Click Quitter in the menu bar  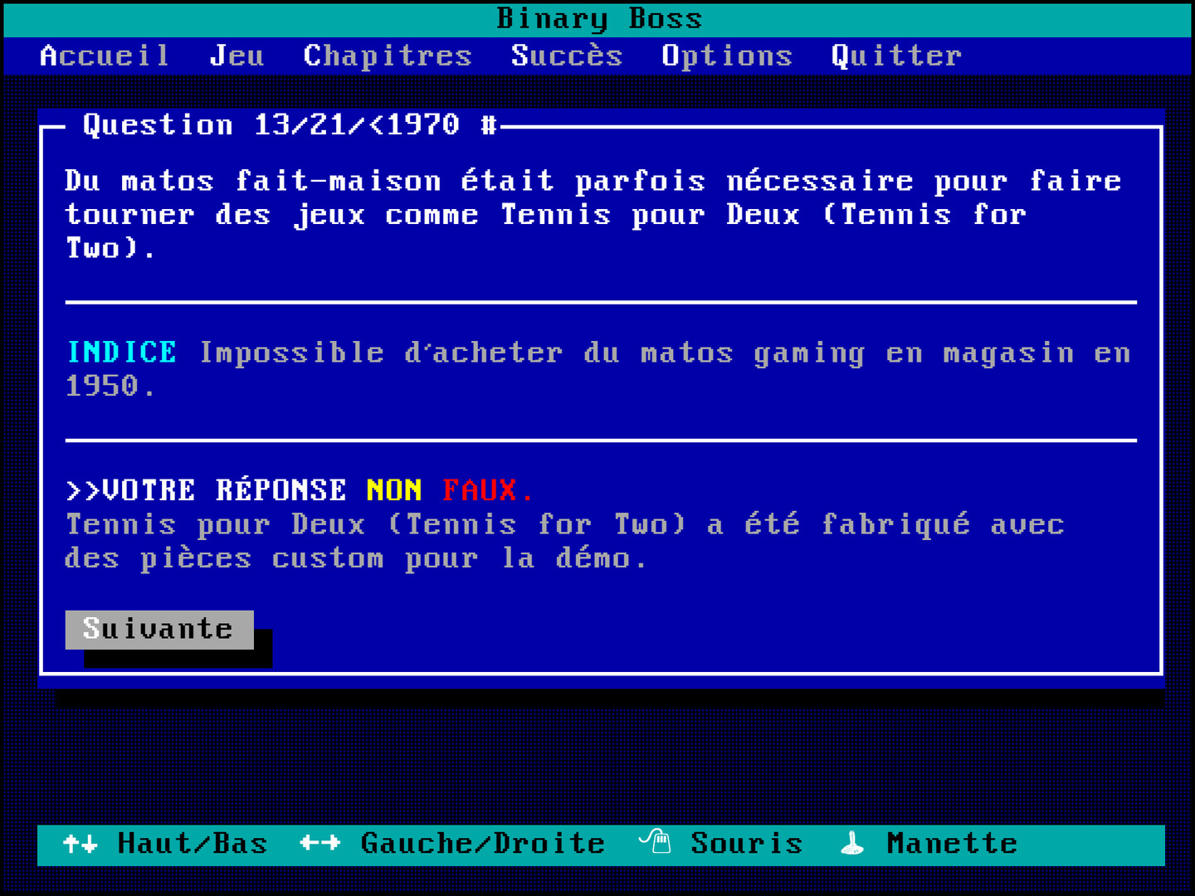click(895, 56)
